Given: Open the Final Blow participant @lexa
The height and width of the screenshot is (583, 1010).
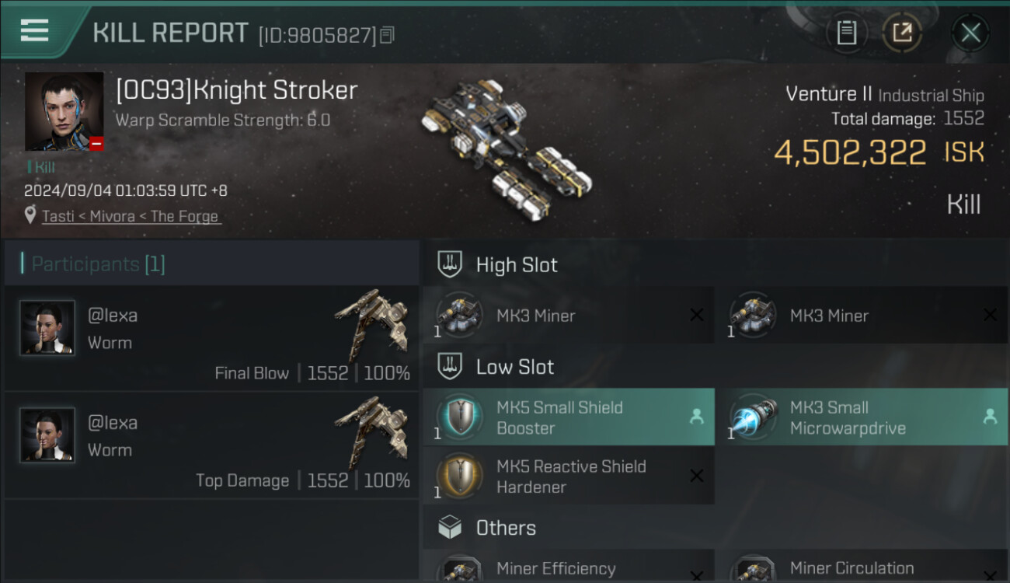Looking at the screenshot, I should (211, 338).
